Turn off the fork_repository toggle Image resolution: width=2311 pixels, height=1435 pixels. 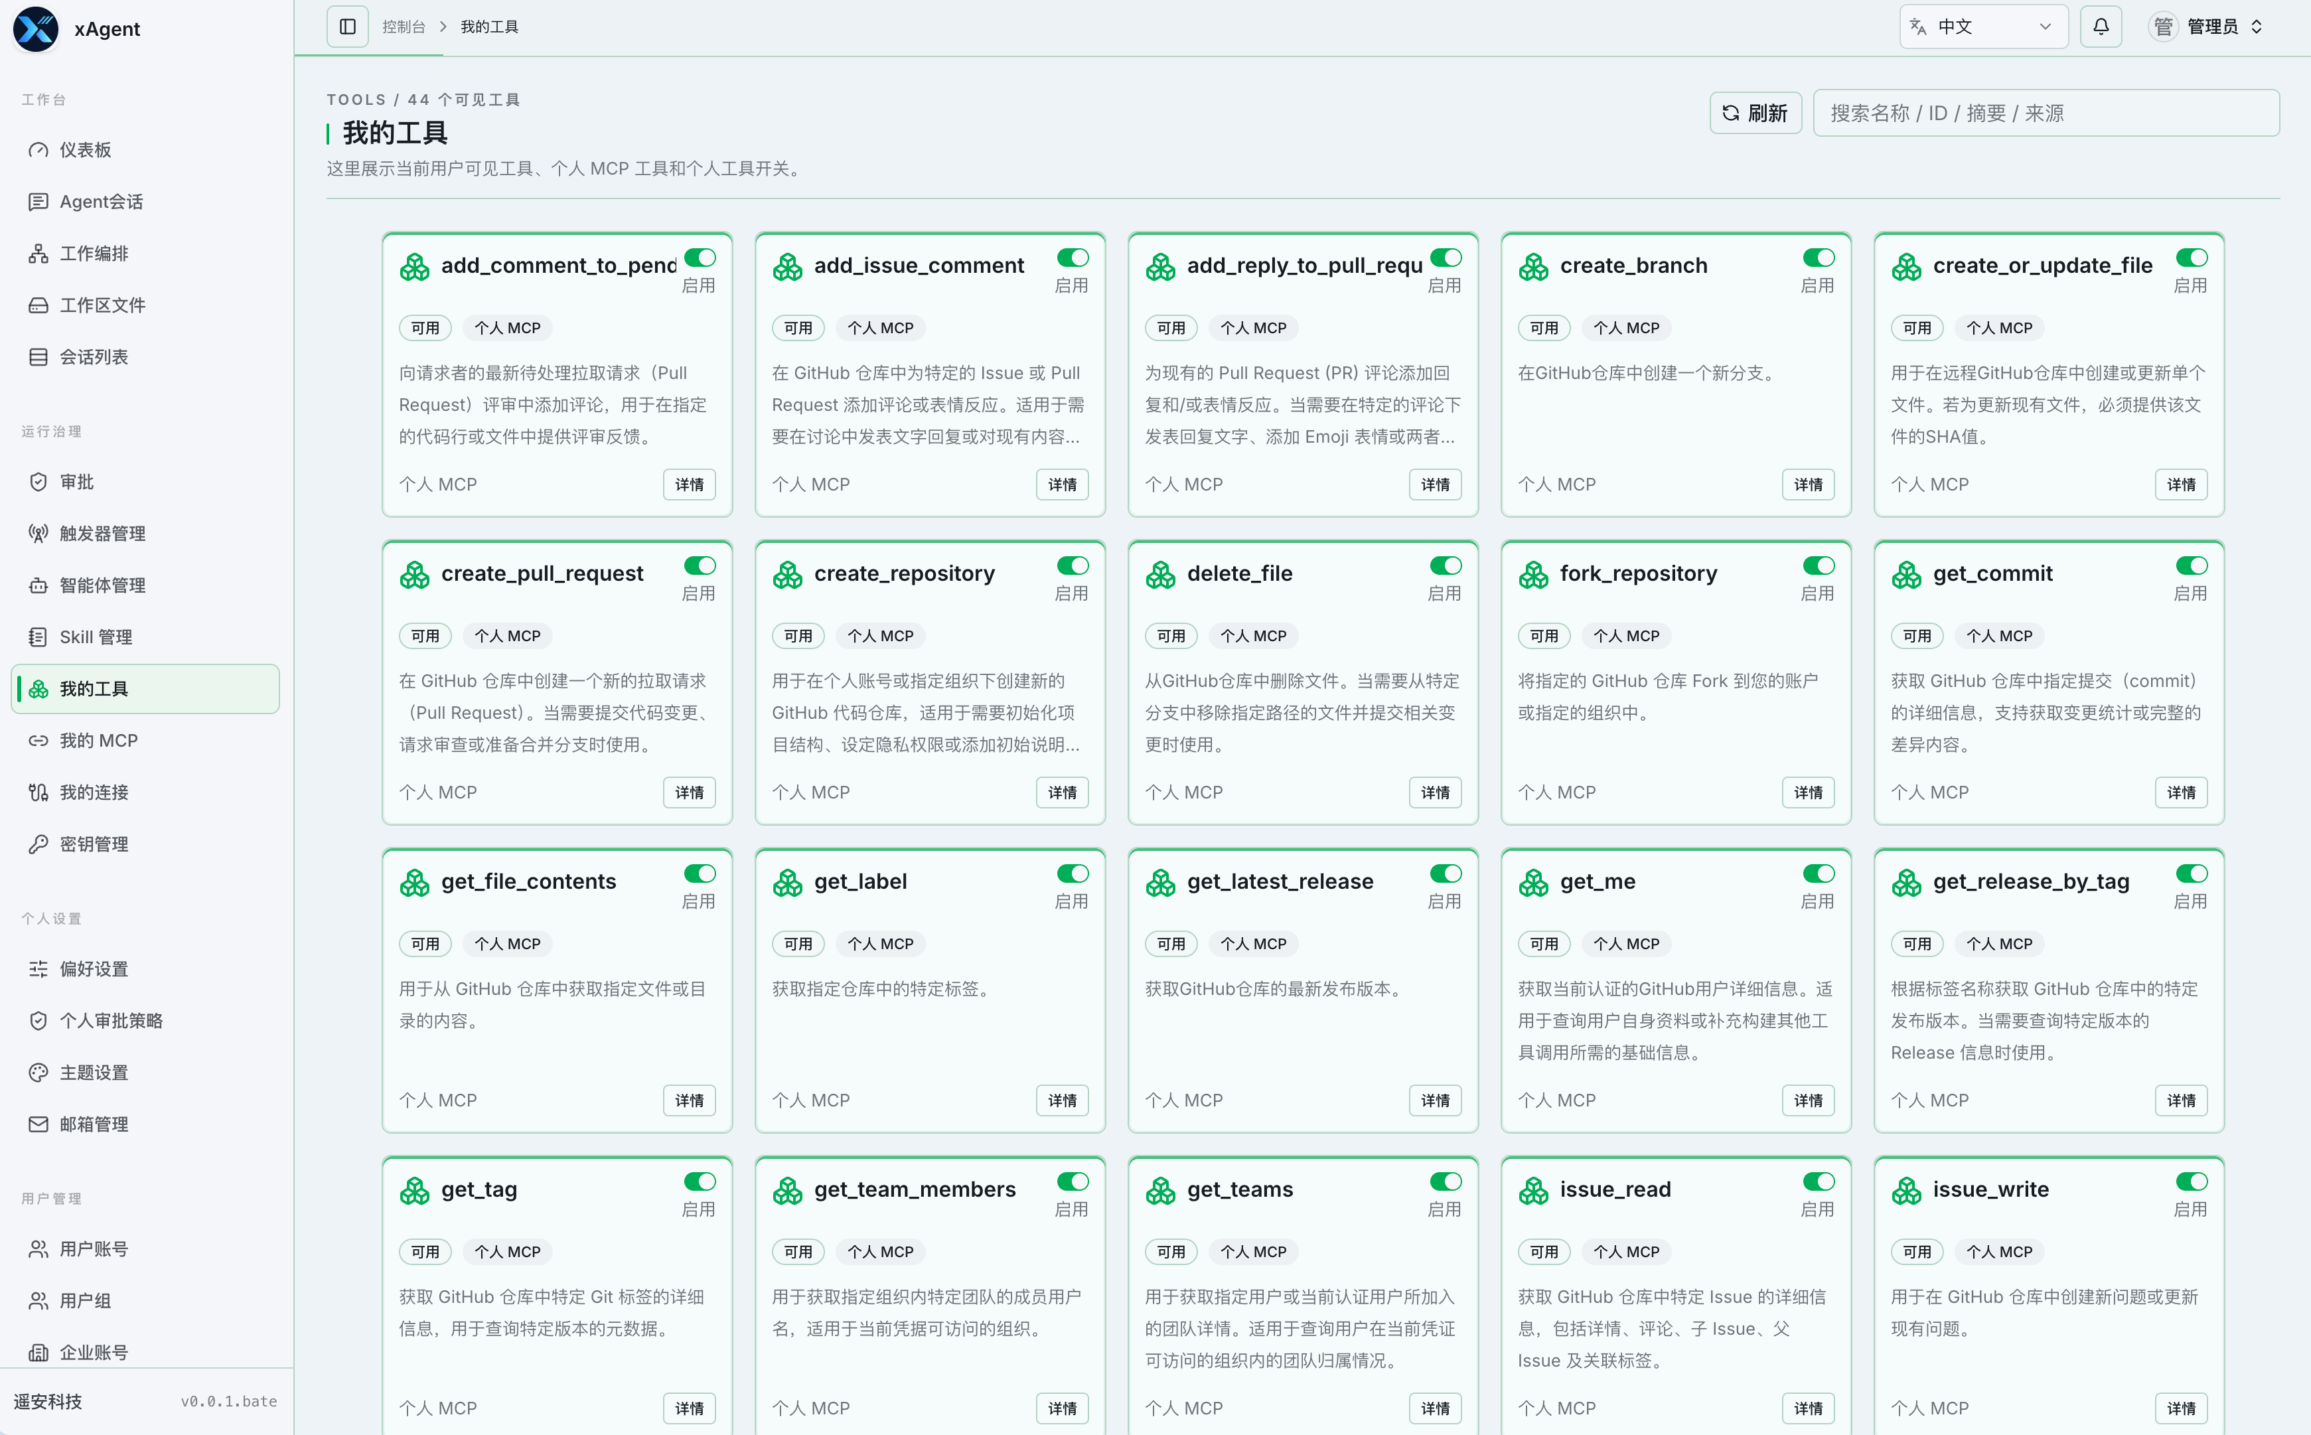tap(1819, 566)
